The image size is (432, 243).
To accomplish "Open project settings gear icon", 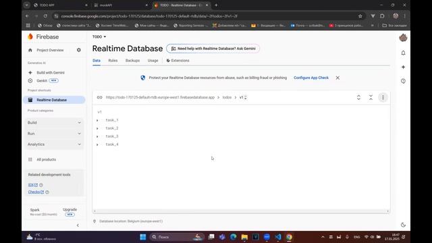I will [79, 50].
